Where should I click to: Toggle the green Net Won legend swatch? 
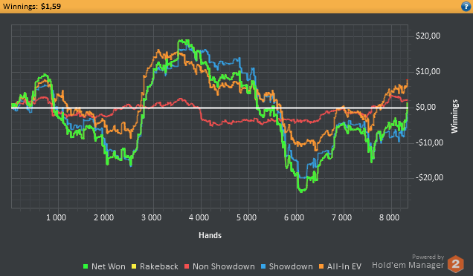pos(86,266)
